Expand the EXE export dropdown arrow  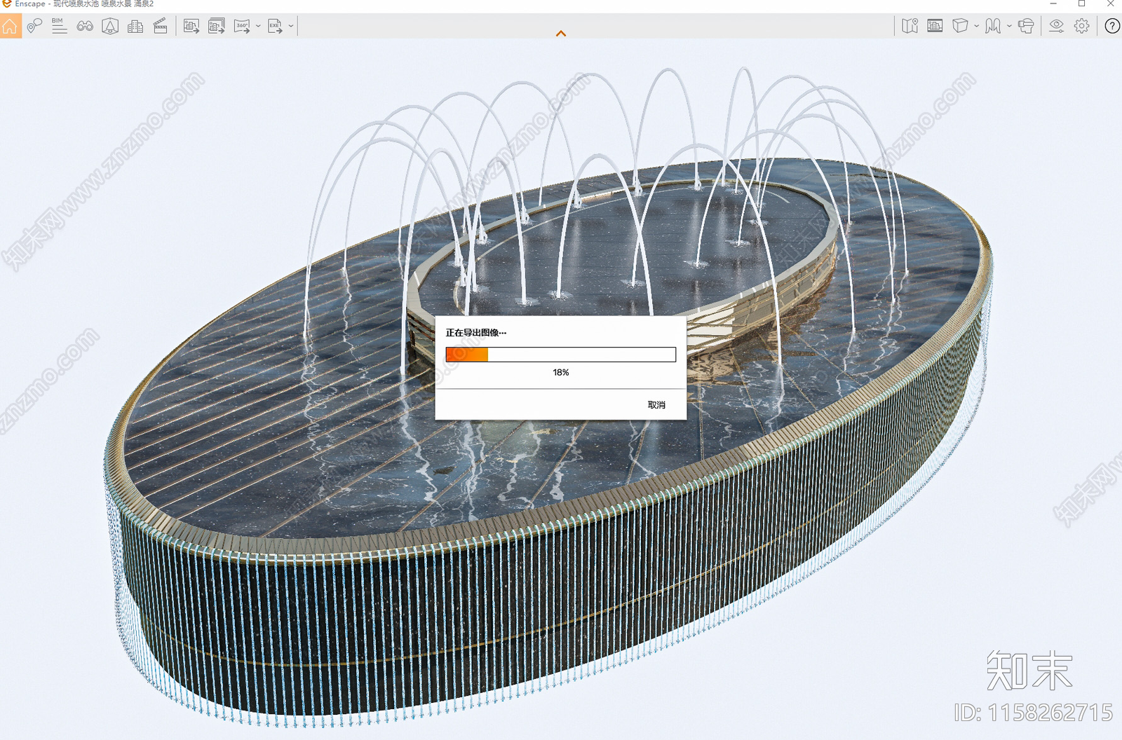click(291, 27)
